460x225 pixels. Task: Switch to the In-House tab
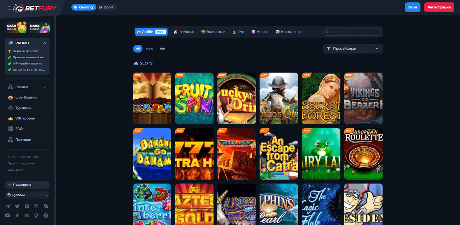pyautogui.click(x=184, y=32)
